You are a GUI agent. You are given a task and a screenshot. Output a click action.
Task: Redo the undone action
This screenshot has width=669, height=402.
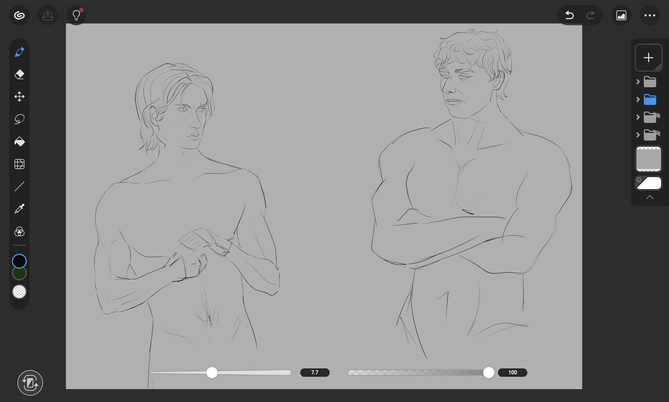(590, 16)
